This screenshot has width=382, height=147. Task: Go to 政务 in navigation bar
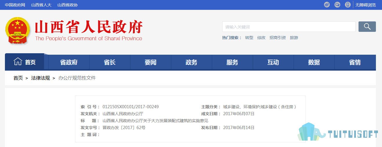[191, 62]
